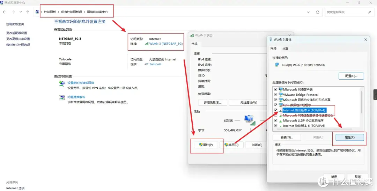Click 网络和共享中心 in the breadcrumb path
Screen dimensions: 377x191
97,12
